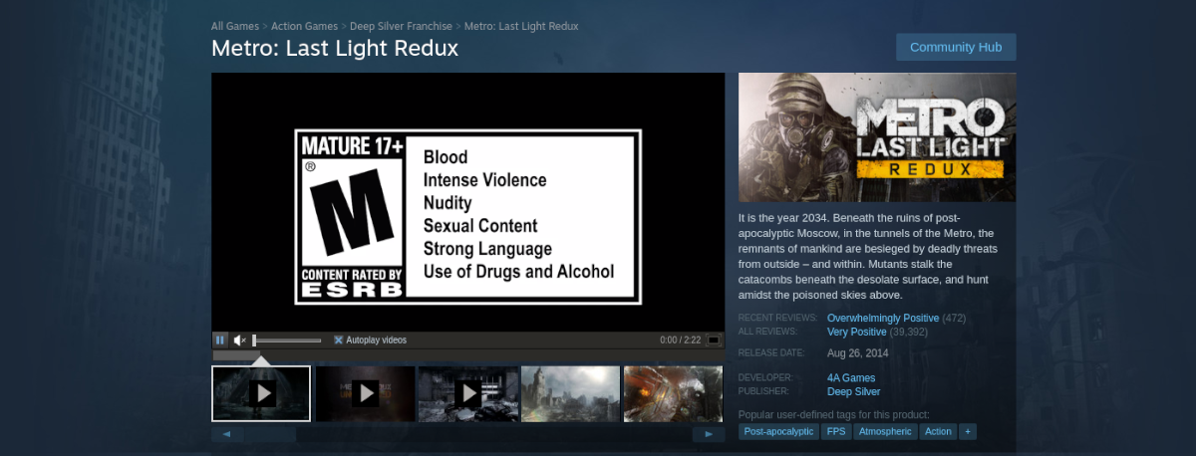
Task: Play the third video thumbnail
Action: pos(468,393)
